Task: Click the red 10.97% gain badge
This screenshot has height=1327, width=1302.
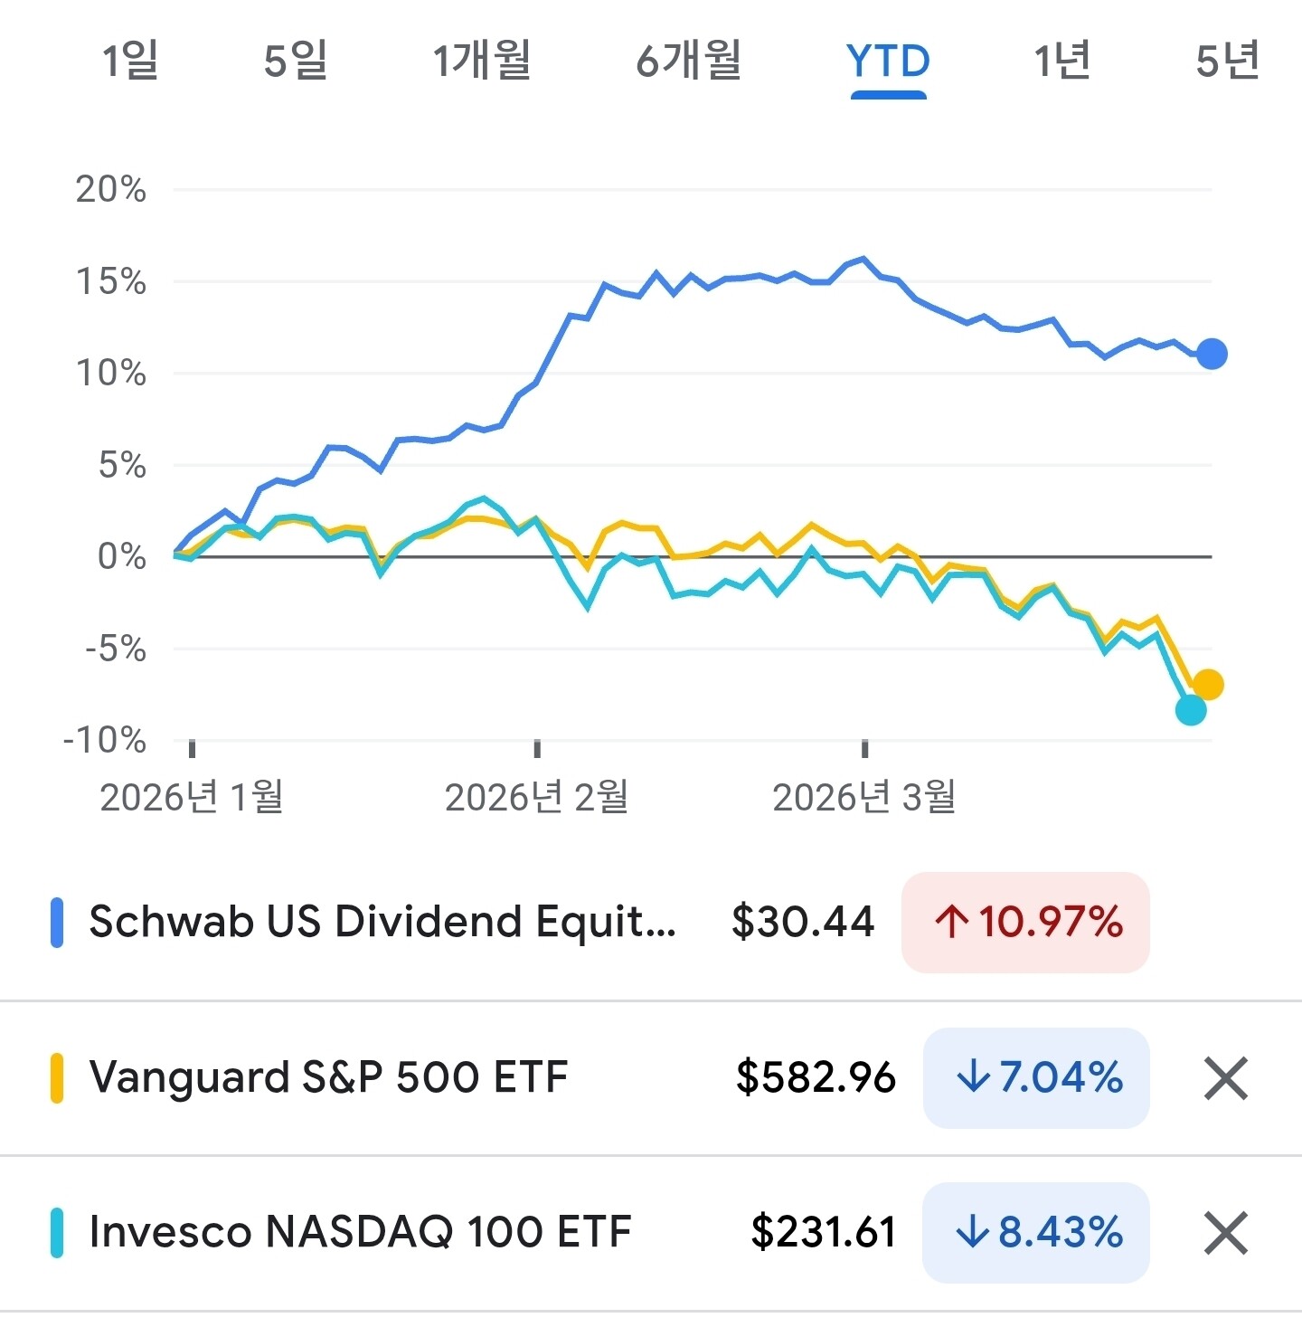Action: coord(1025,923)
